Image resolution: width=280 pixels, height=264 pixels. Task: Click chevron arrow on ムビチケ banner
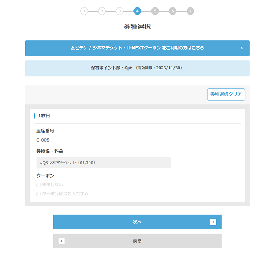(241, 48)
